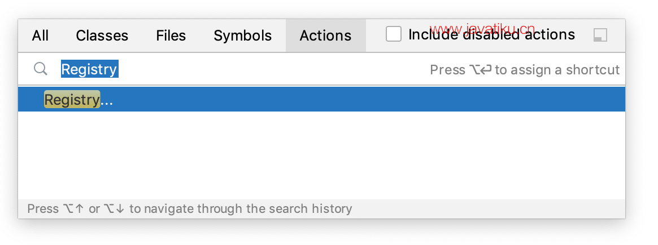Viewport: 658px width, 245px height.
Task: Go to the Symbols tab
Action: coord(242,35)
